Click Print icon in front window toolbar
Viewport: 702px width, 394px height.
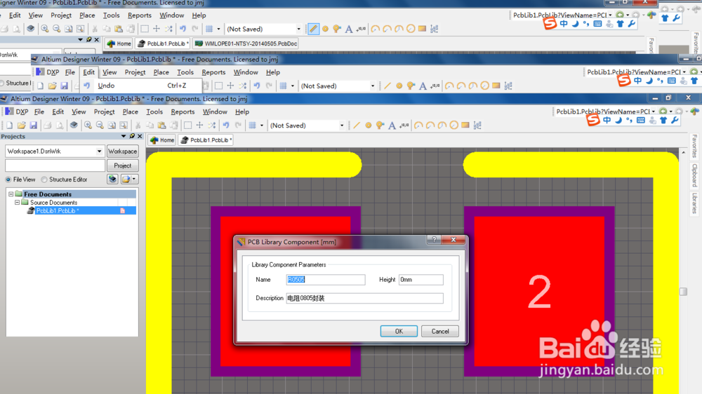48,125
